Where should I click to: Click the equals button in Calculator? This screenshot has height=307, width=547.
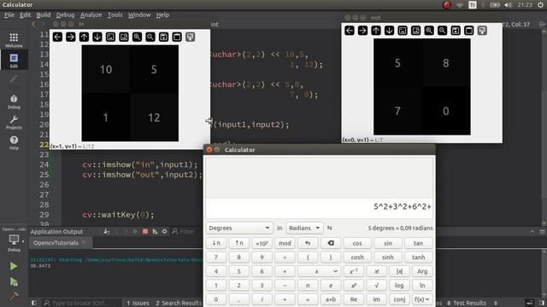point(308,299)
